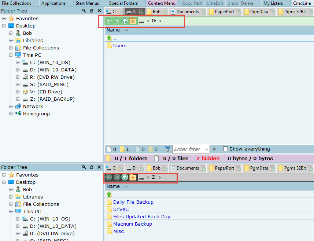This screenshot has width=314, height=241.
Task: Click the Misc folder icon in the Z: pane
Action: point(109,231)
